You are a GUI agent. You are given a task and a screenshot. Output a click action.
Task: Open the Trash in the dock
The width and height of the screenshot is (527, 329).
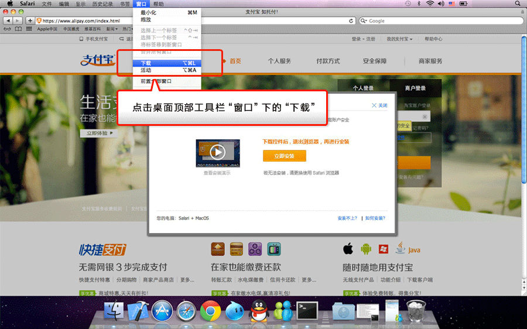[416, 311]
